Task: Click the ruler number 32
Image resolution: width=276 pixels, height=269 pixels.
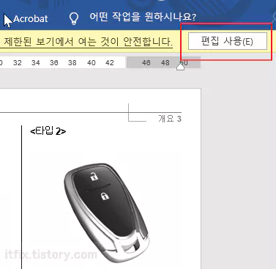Action: tap(17, 63)
